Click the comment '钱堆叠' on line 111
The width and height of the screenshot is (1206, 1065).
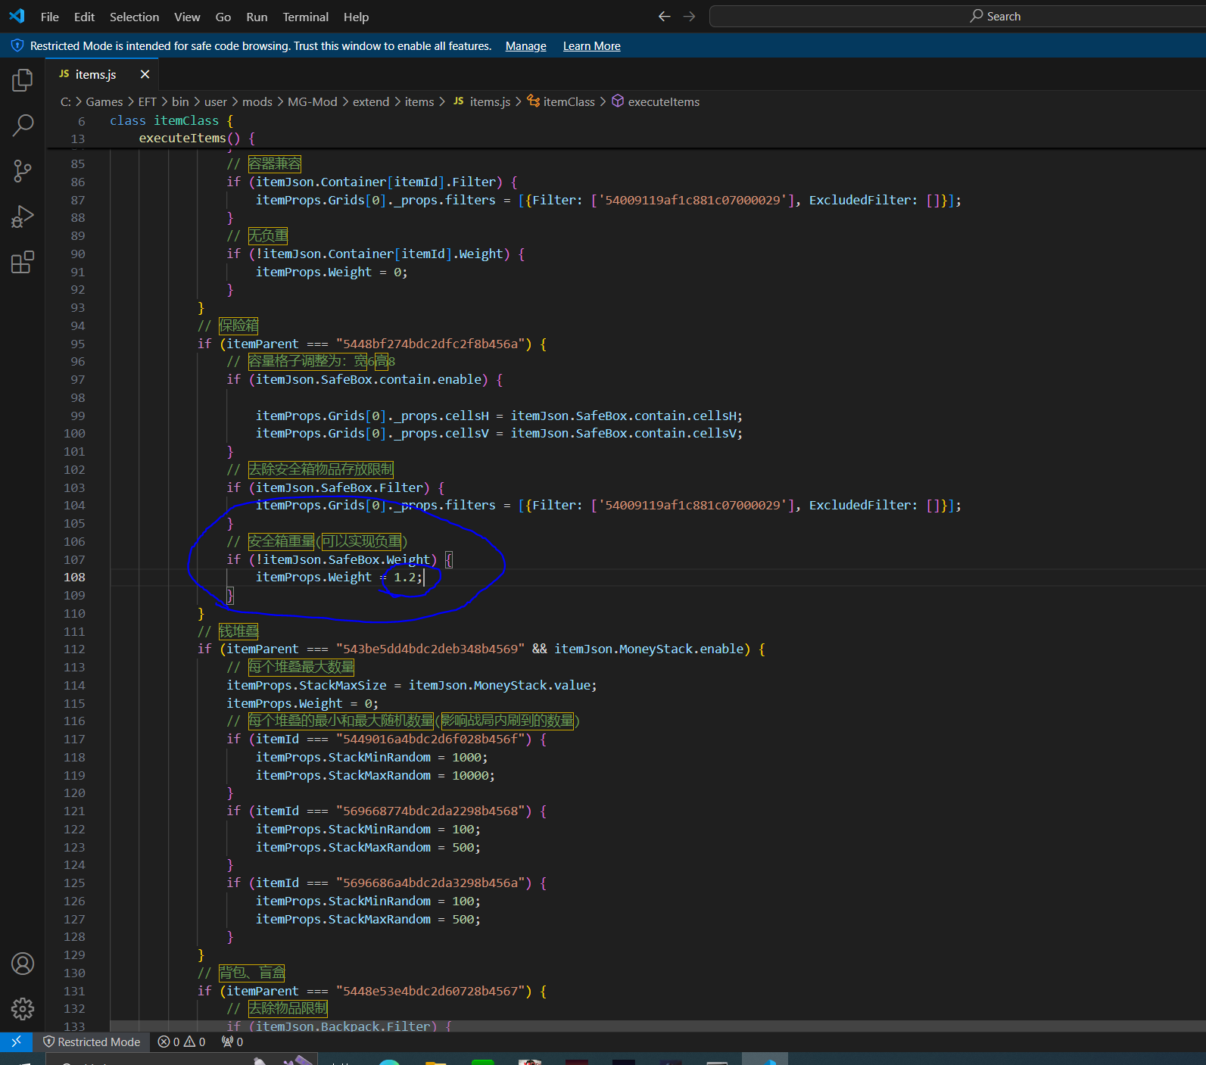[238, 632]
